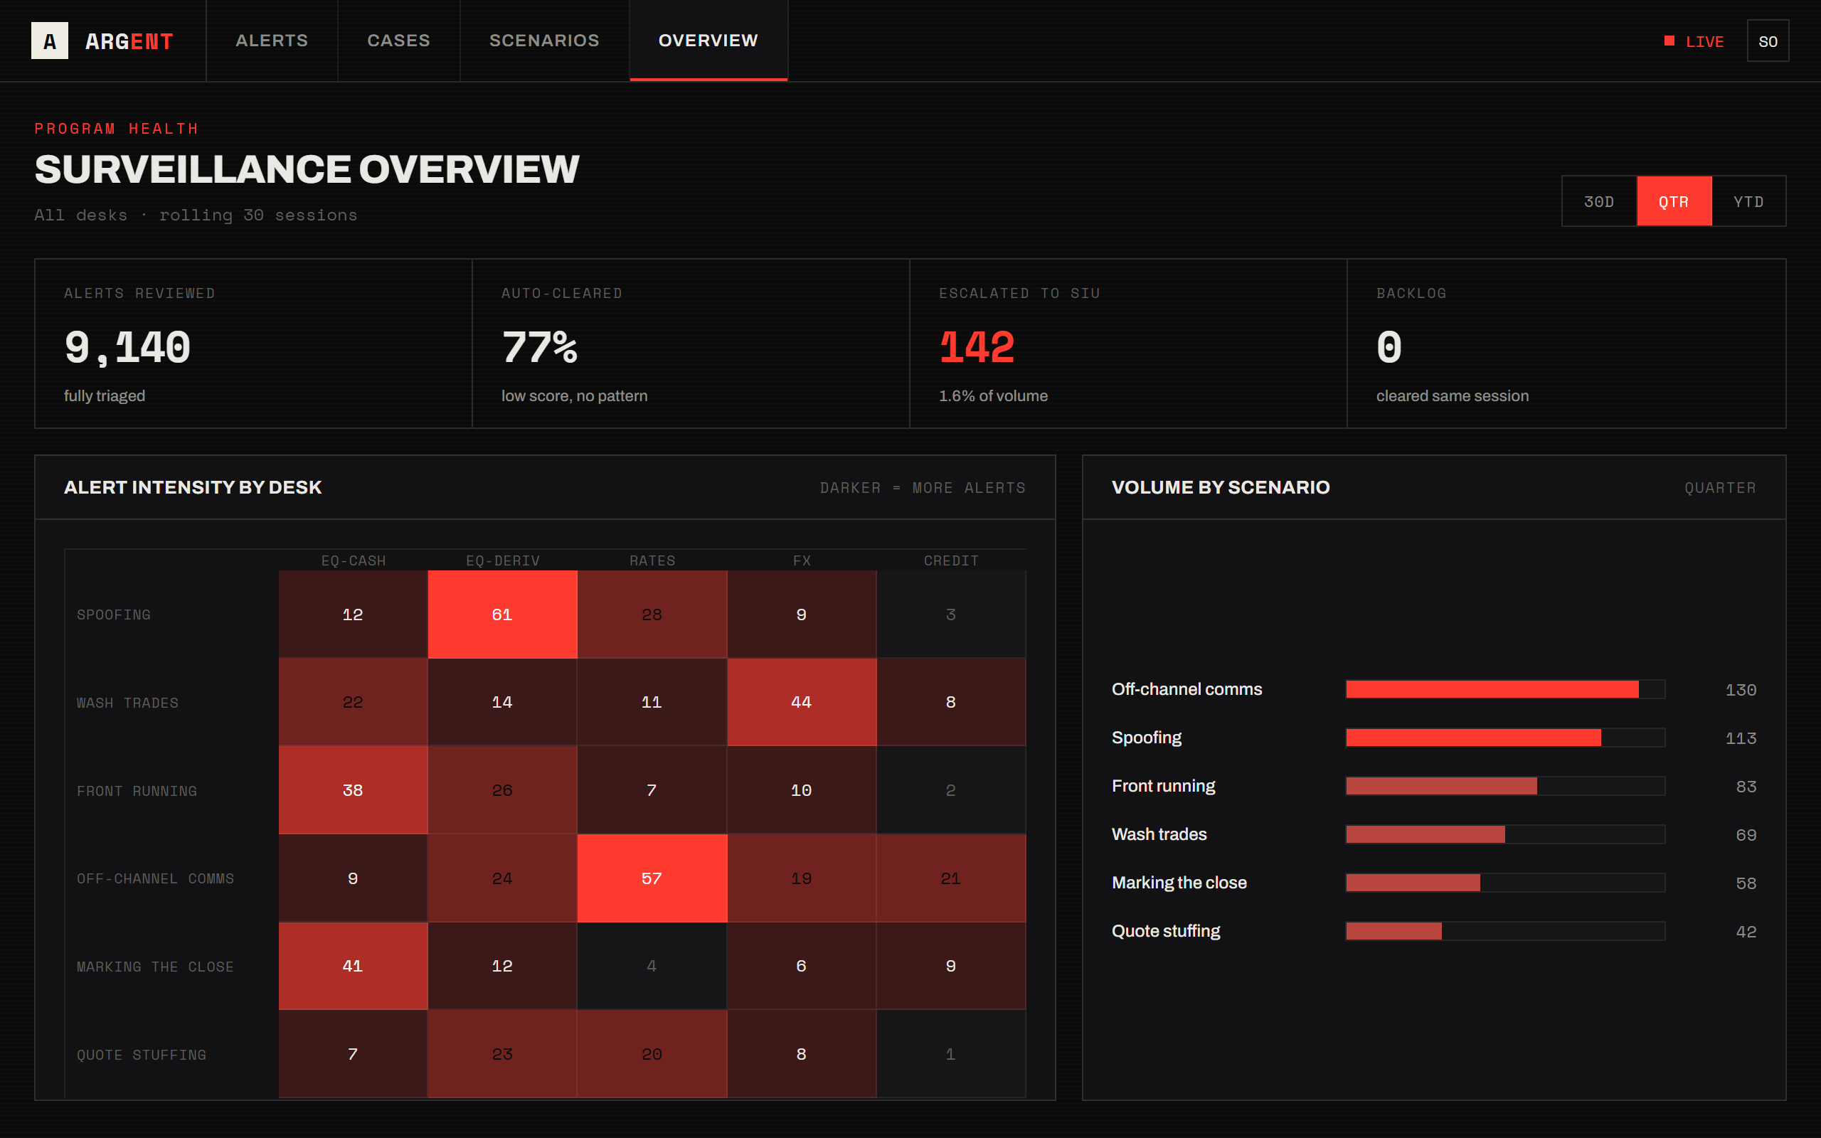The height and width of the screenshot is (1138, 1821).
Task: Click Quote stuffing EQ-DERIV cell 23
Action: coord(502,1053)
